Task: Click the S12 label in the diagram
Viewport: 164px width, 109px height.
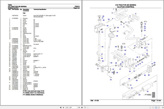Action: [x=145, y=22]
